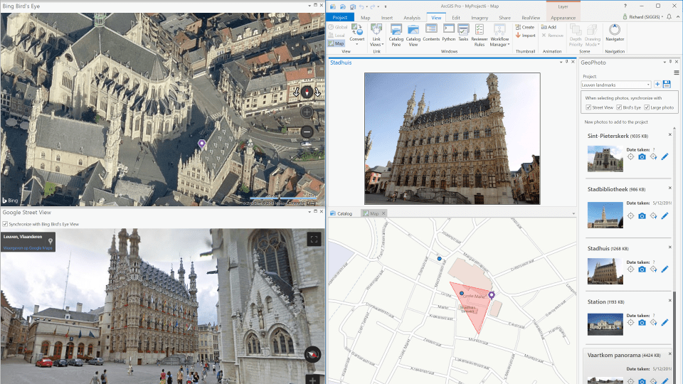Open the GeoPhoto pane options arrow
Image resolution: width=683 pixels, height=384 pixels.
tap(665, 63)
